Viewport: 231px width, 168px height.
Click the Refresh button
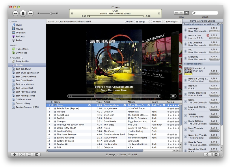point(157,22)
